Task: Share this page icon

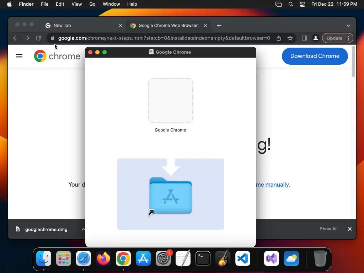Action: click(x=279, y=38)
